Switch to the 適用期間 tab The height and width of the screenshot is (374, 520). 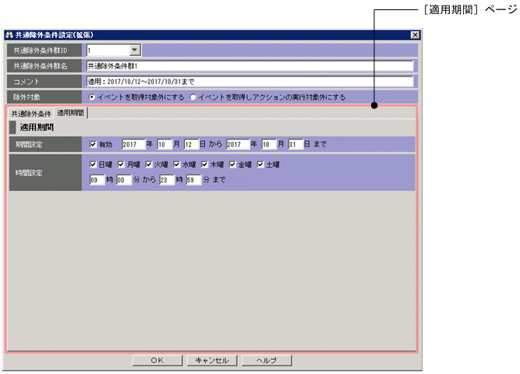pyautogui.click(x=70, y=113)
